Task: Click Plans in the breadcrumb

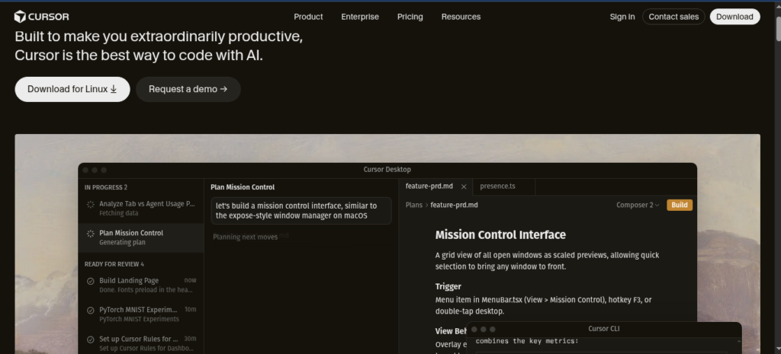Action: point(414,205)
